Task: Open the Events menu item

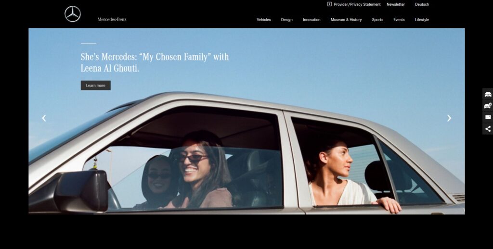Action: coord(399,20)
